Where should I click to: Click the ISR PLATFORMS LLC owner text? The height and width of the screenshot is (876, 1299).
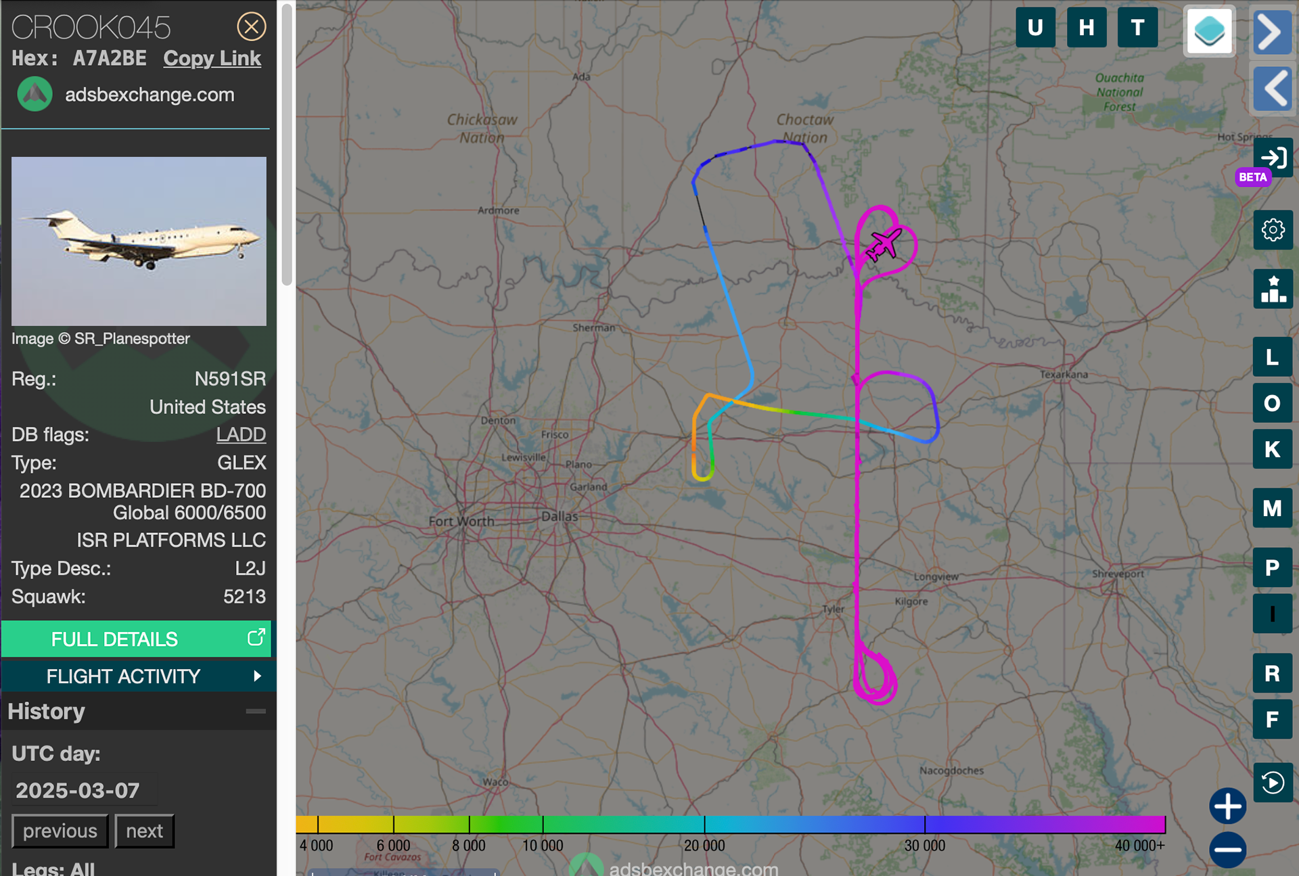point(171,540)
